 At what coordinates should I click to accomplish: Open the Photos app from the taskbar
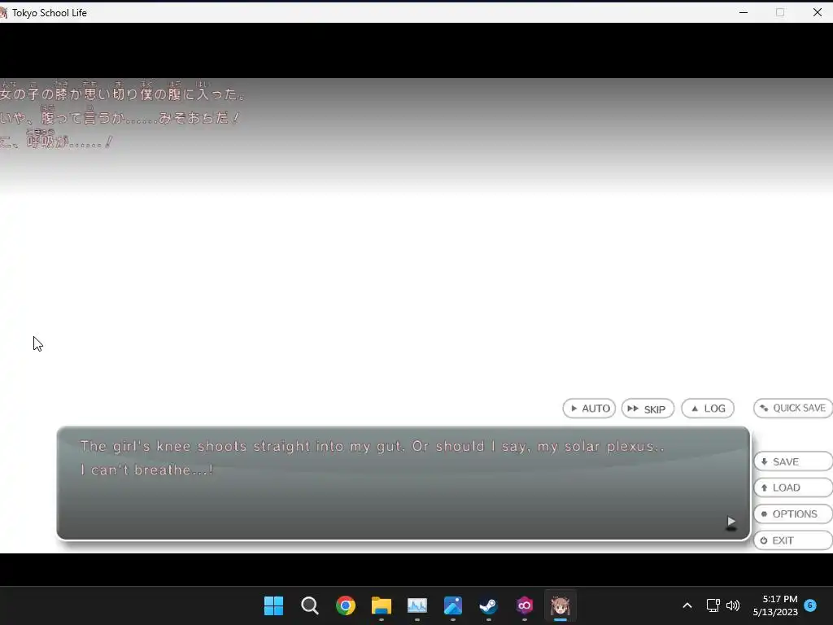click(452, 605)
